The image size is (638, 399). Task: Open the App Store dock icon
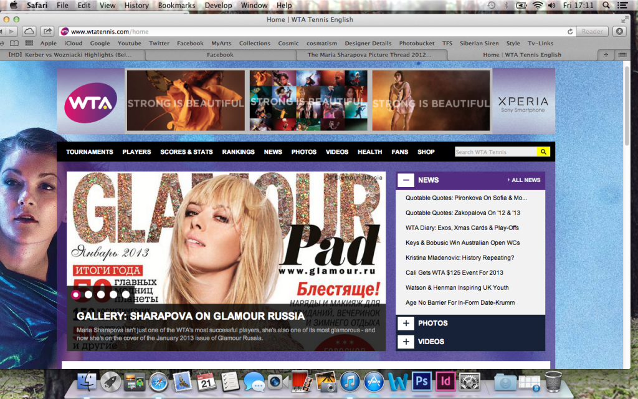click(374, 382)
